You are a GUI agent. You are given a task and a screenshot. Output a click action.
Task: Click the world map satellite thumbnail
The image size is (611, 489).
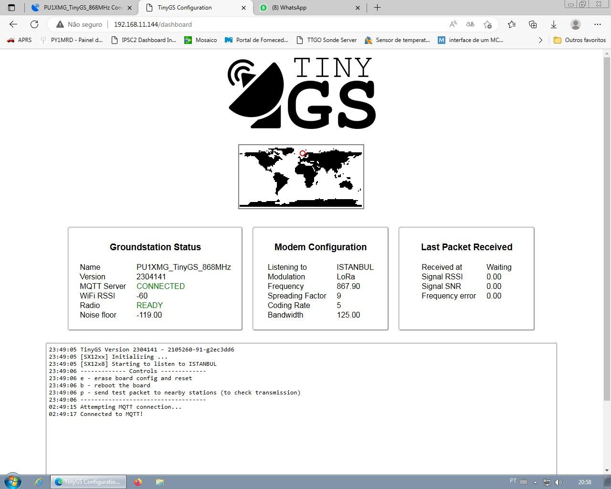[x=301, y=177]
